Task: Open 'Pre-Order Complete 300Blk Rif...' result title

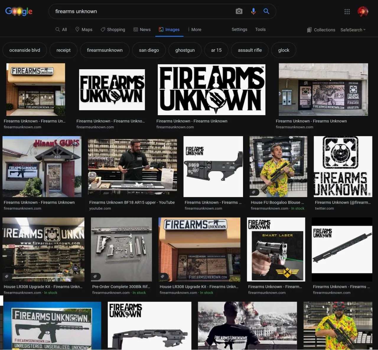Action: tap(121, 287)
